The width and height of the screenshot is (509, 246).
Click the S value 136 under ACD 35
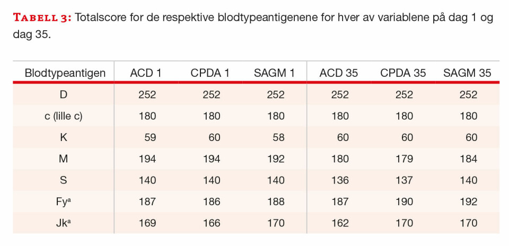point(339,180)
